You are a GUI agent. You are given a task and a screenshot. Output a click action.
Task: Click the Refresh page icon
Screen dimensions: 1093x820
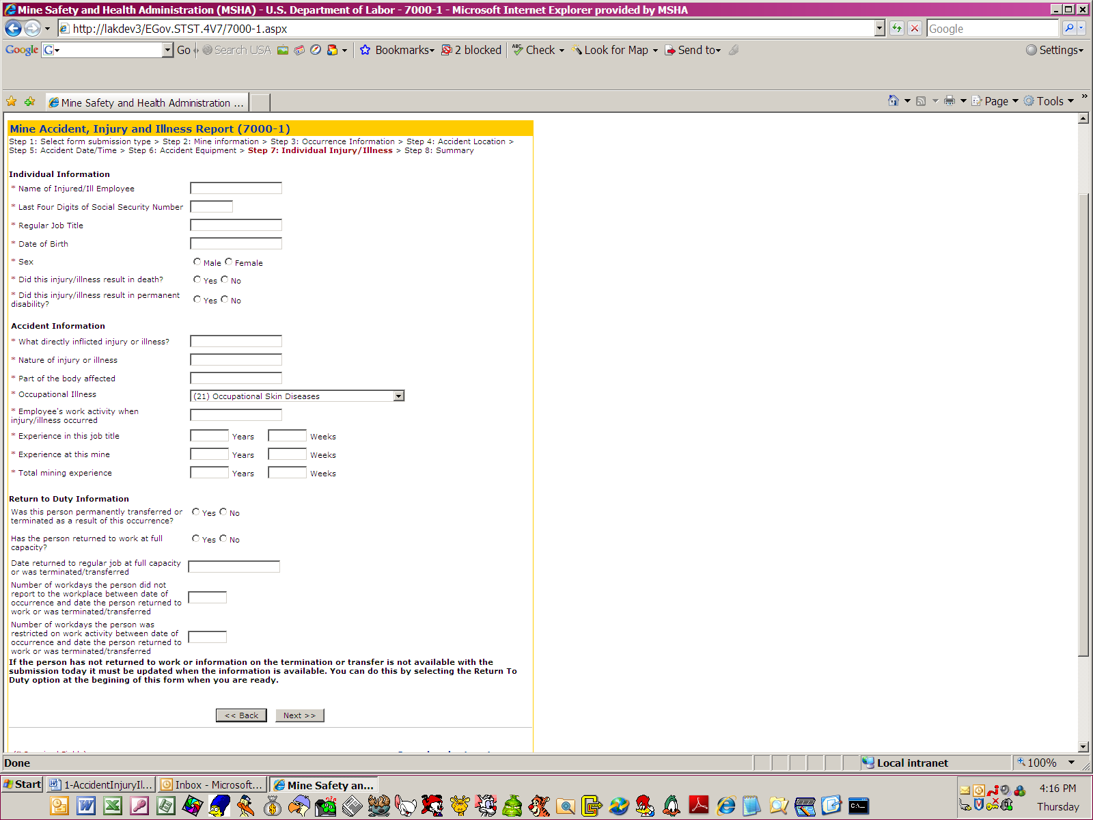pos(897,28)
